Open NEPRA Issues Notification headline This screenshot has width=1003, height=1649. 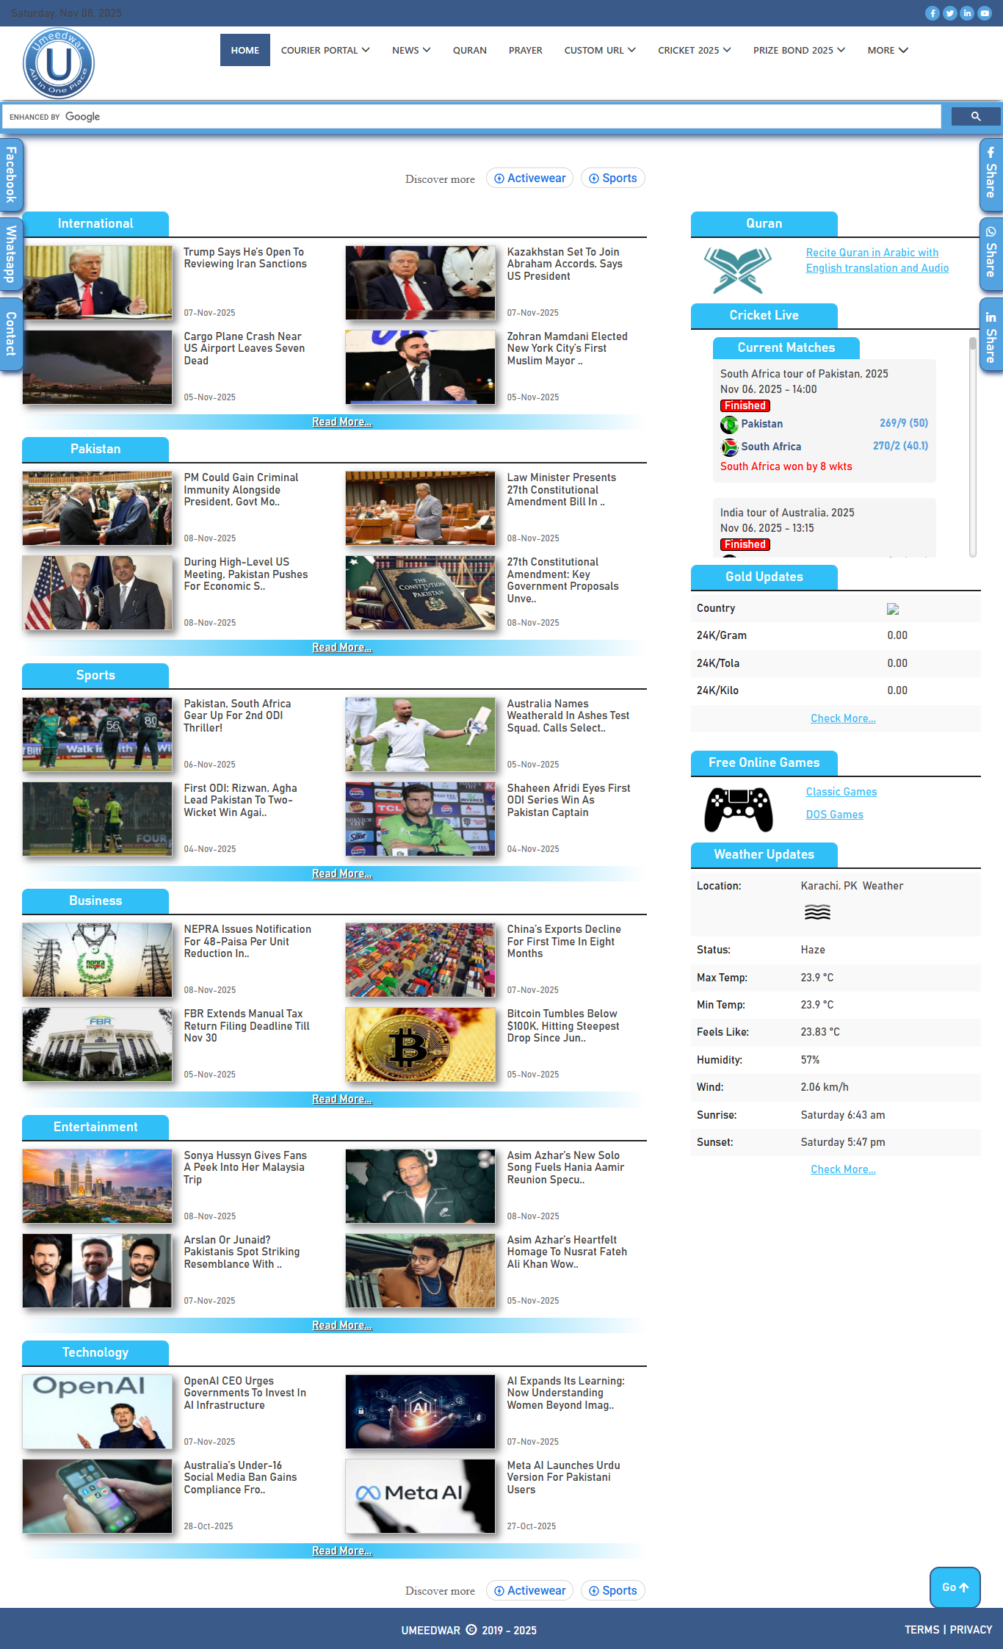click(247, 942)
